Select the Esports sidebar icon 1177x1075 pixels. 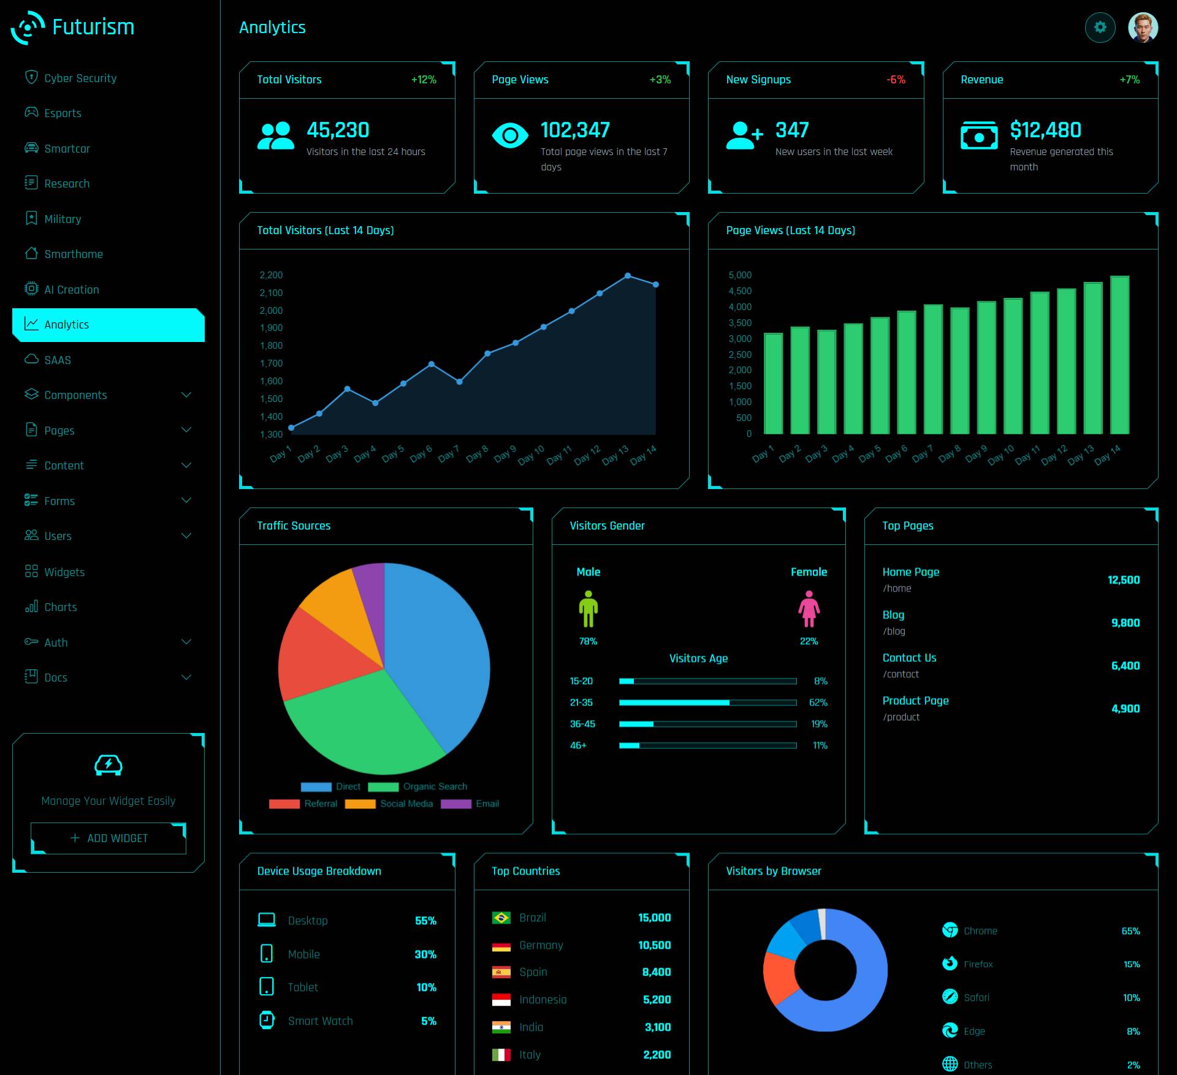click(29, 113)
